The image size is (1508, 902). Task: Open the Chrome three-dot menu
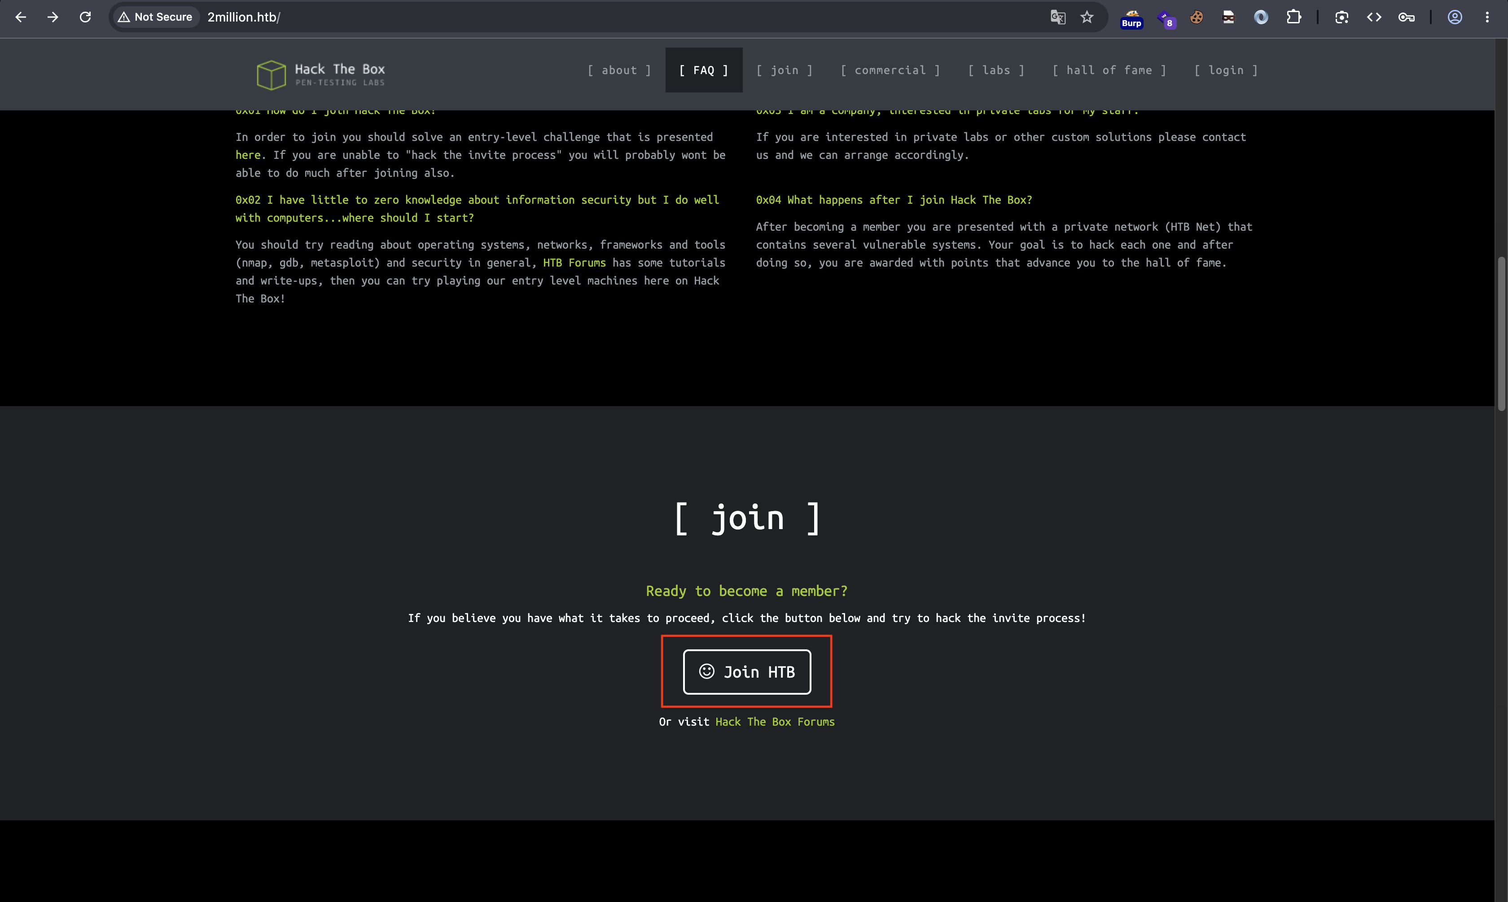click(1487, 17)
